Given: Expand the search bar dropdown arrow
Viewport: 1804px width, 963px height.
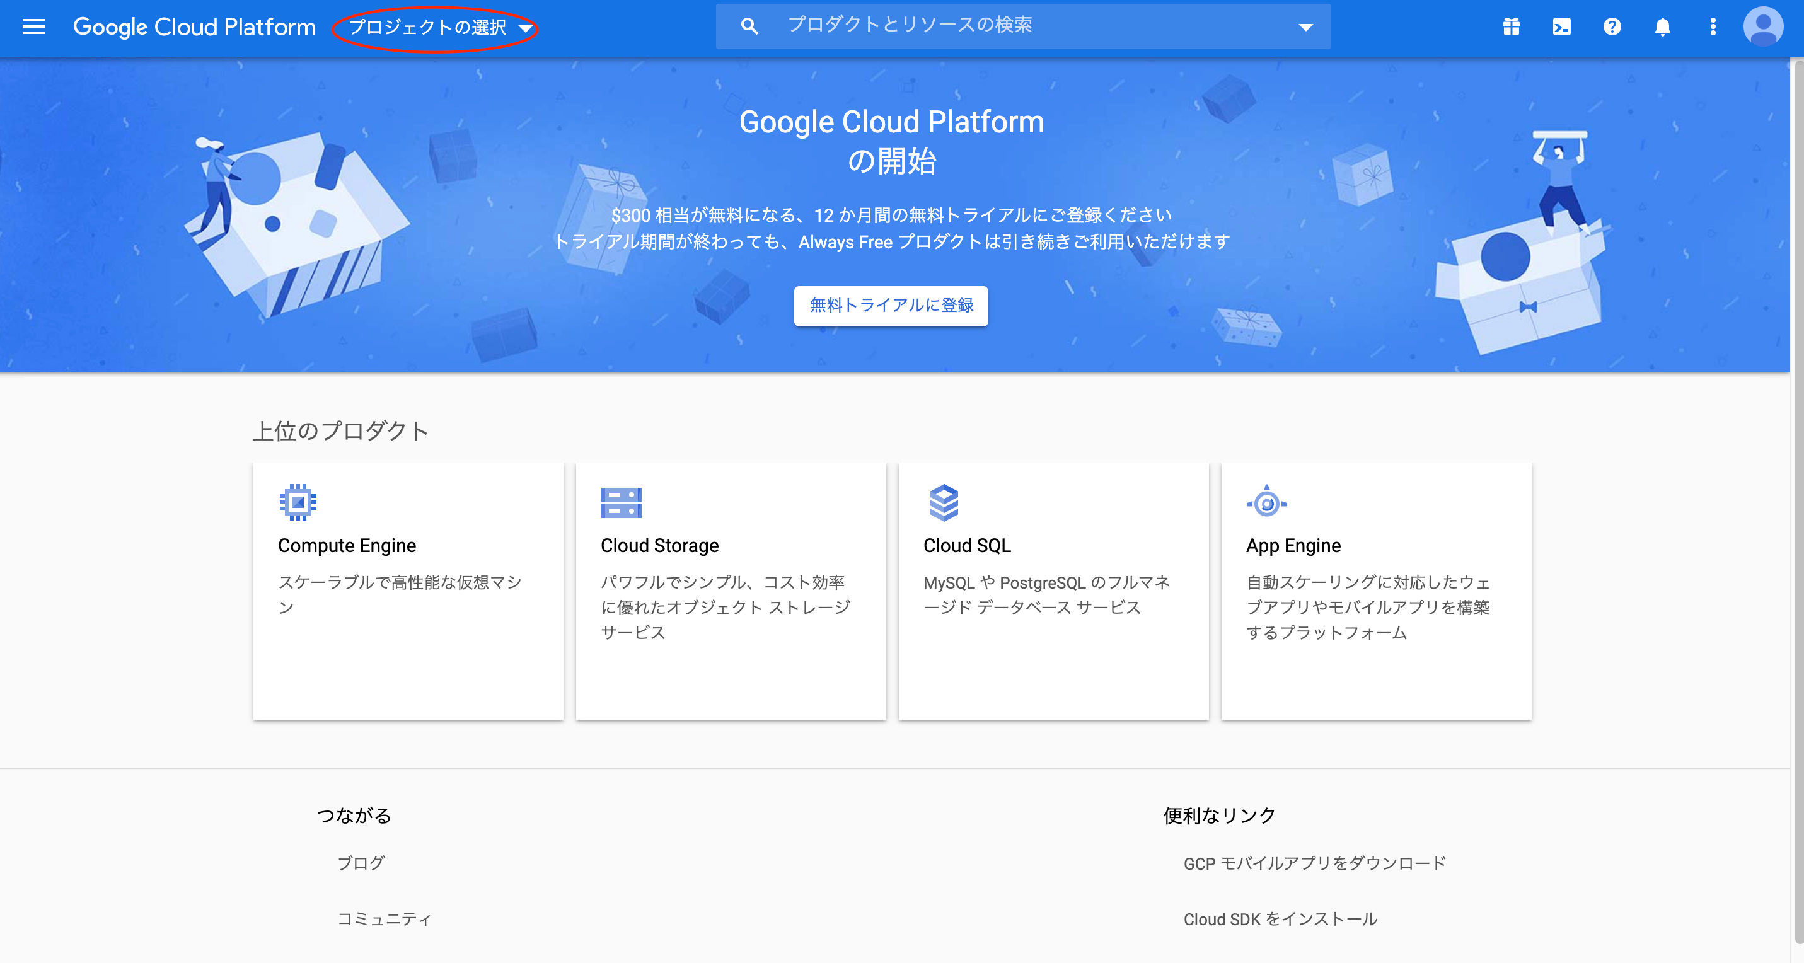Looking at the screenshot, I should click(1305, 27).
